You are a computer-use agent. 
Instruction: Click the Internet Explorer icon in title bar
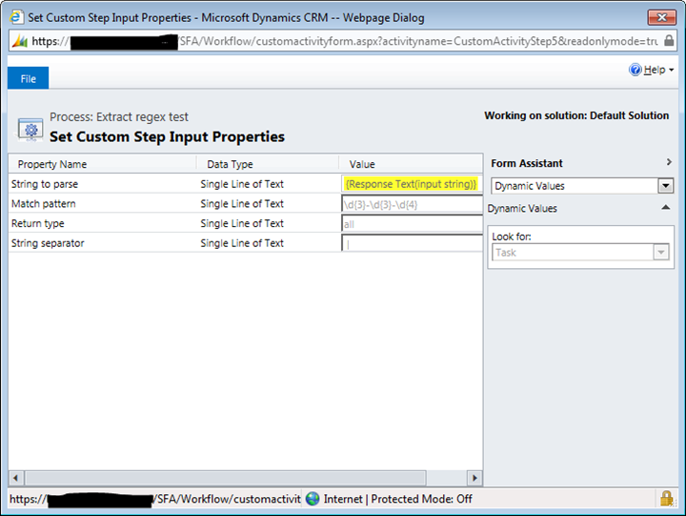tap(16, 17)
